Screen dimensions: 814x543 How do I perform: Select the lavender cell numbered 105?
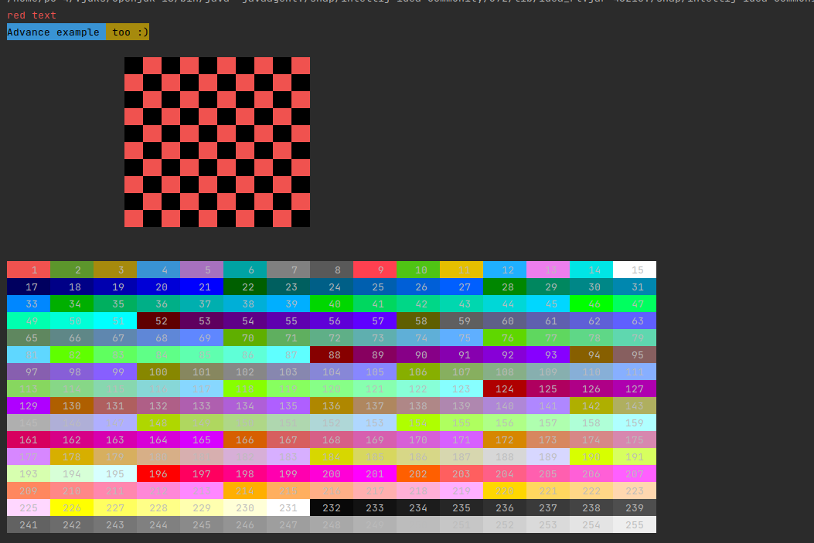coord(375,372)
